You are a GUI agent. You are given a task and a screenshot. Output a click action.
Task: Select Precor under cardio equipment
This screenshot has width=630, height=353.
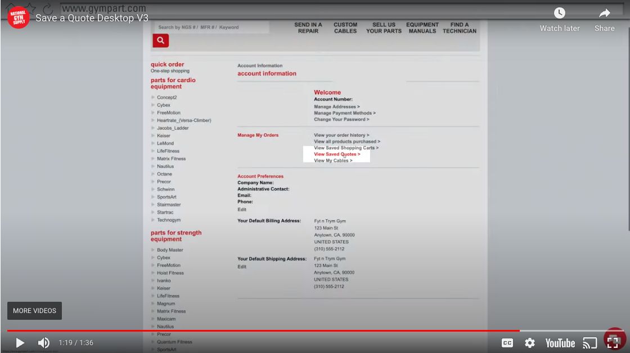[164, 182]
